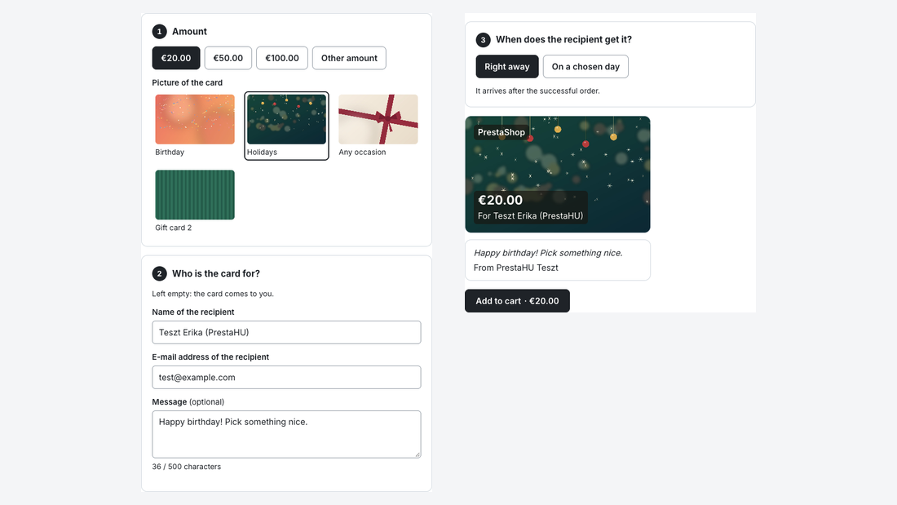Choose the Gift card 2 picture
This screenshot has height=505, width=897.
coord(195,201)
